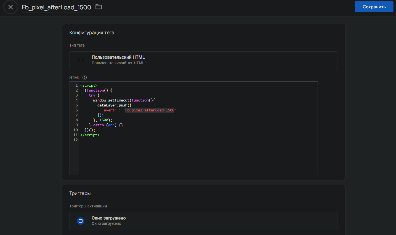
Task: Click the Сохранить button
Action: click(x=374, y=7)
